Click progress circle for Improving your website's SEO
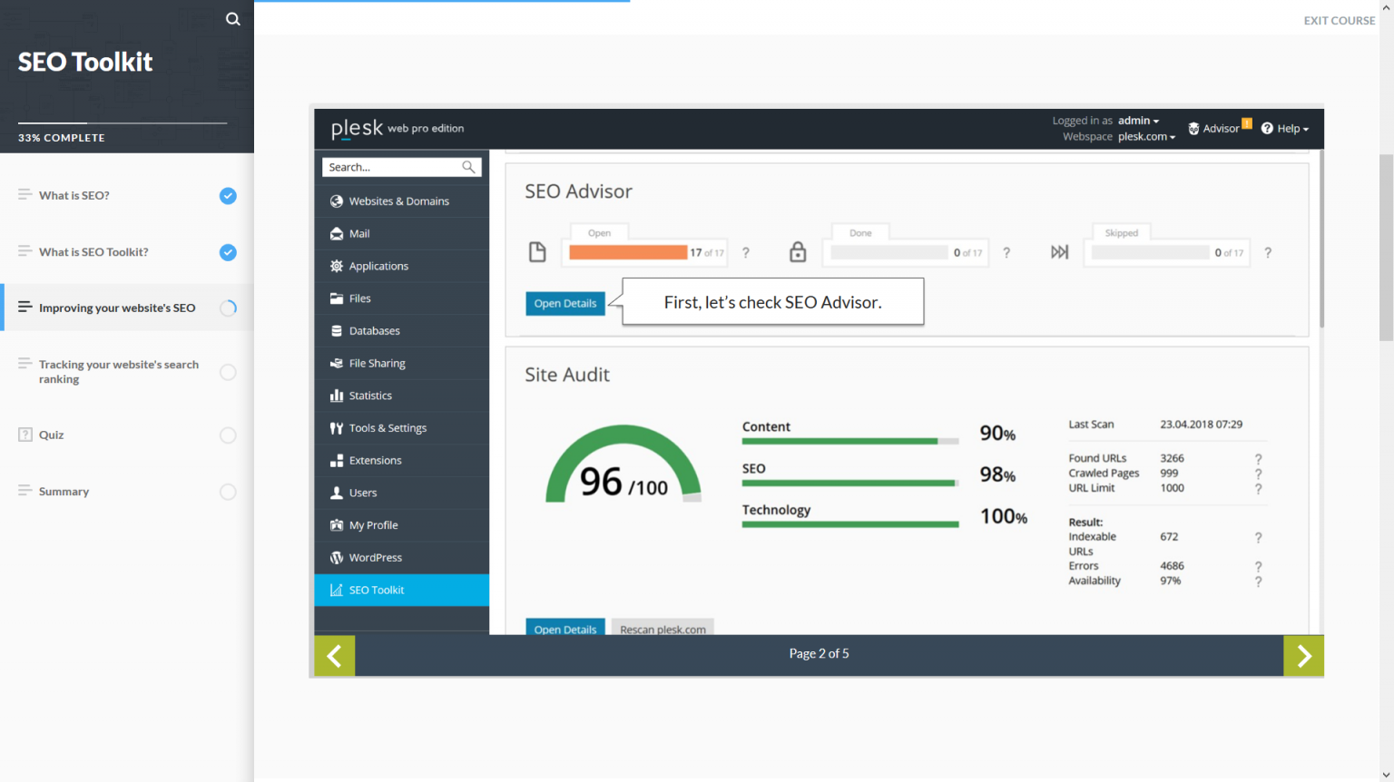Image resolution: width=1394 pixels, height=782 pixels. pyautogui.click(x=228, y=308)
